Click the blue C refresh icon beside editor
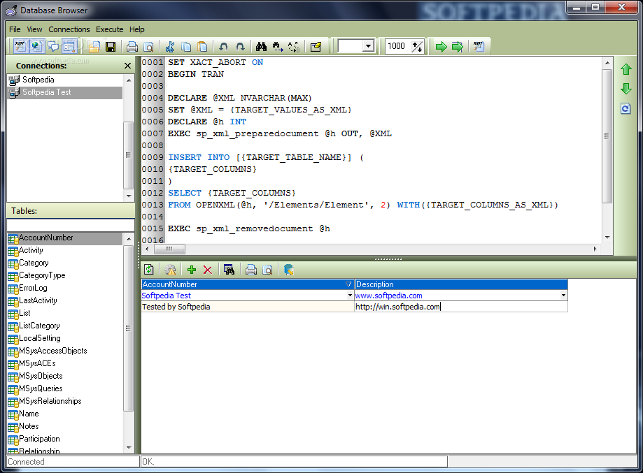Viewport: 643px width, 473px height. point(626,108)
